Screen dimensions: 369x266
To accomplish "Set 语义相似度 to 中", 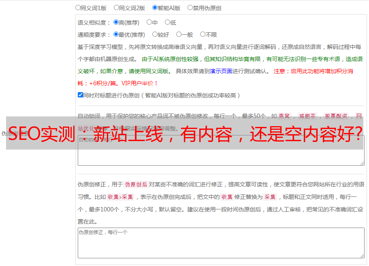I will tap(149, 22).
